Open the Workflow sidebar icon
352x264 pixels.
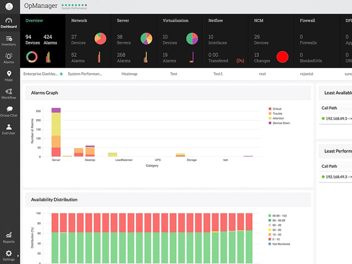(x=9, y=92)
